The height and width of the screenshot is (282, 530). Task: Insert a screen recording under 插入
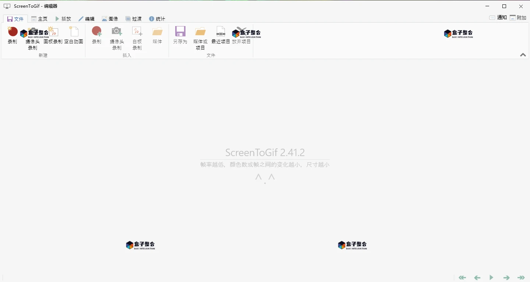click(96, 35)
